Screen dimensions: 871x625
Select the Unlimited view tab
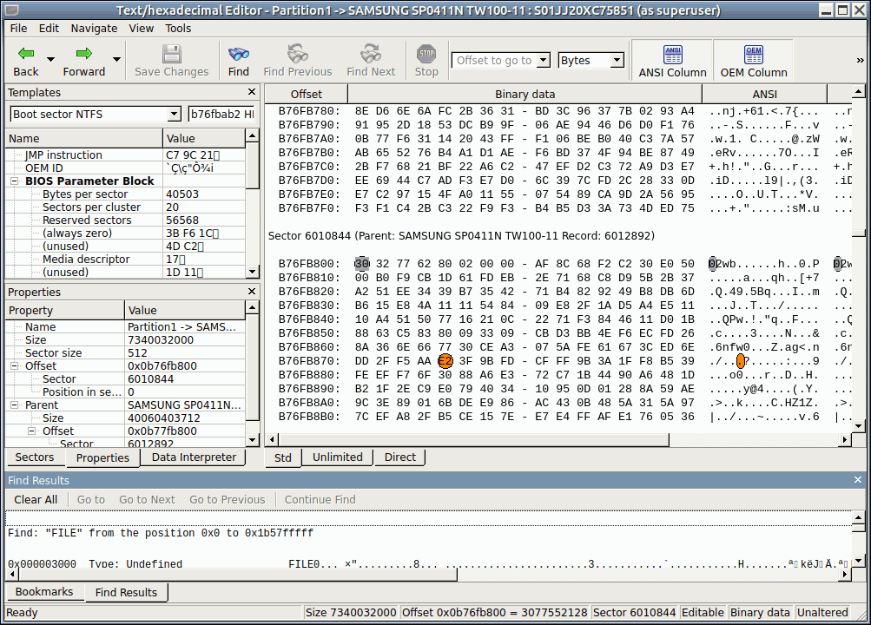pos(337,457)
